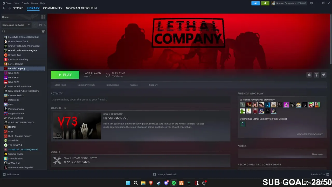Open the wishlist friend avatar
The width and height of the screenshot is (332, 187).
click(243, 124)
